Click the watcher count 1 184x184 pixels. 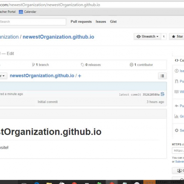tap(164, 36)
